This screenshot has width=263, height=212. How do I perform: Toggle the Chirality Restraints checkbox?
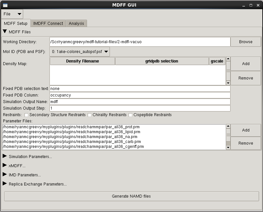coord(90,115)
